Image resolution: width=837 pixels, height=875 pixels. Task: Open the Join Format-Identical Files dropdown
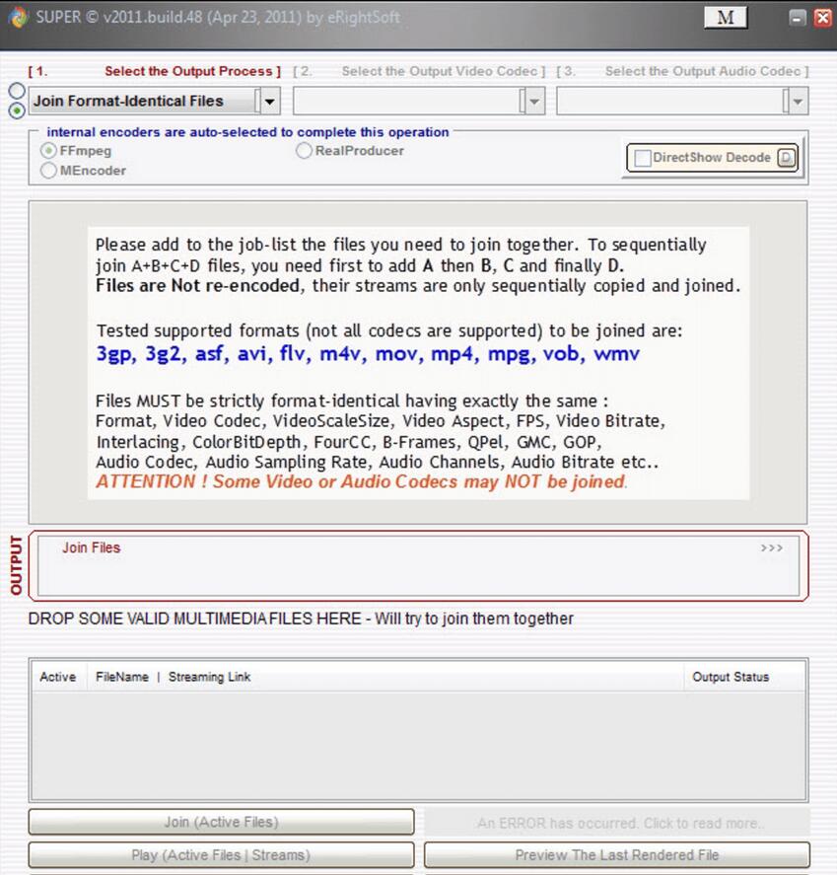coord(268,101)
